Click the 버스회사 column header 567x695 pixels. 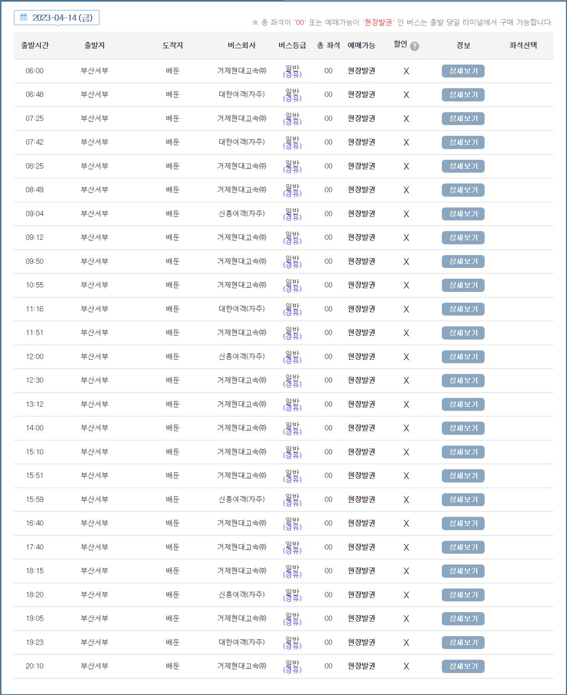click(x=241, y=45)
